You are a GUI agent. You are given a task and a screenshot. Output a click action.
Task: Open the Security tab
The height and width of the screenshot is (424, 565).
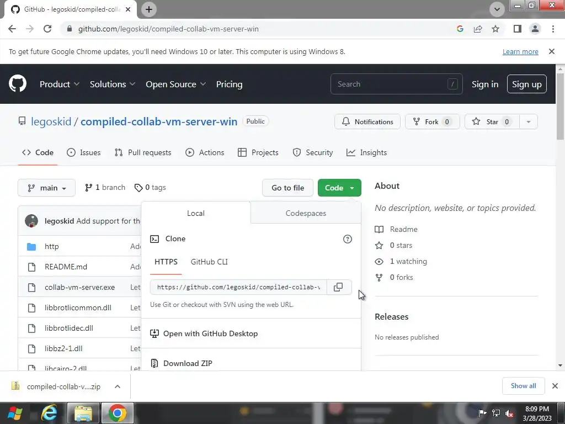(x=313, y=152)
